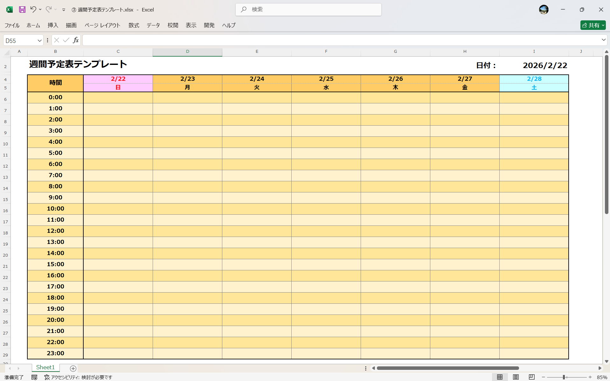Expand the formula bar
This screenshot has width=610, height=381.
(603, 40)
